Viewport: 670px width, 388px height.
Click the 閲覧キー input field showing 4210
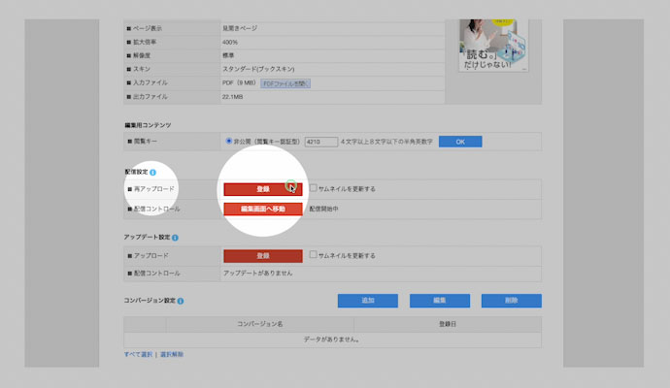coord(319,142)
